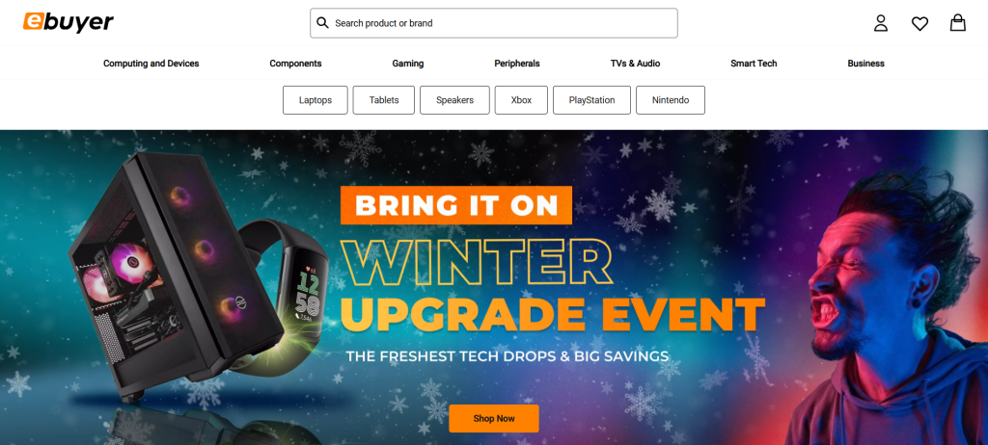The image size is (988, 445).
Task: Expand the TVs & Audio category menu
Action: point(635,64)
